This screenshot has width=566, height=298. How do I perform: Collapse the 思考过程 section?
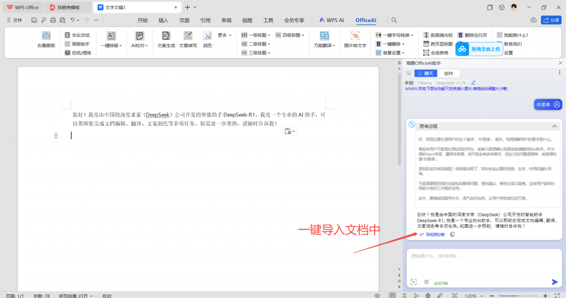click(x=554, y=126)
